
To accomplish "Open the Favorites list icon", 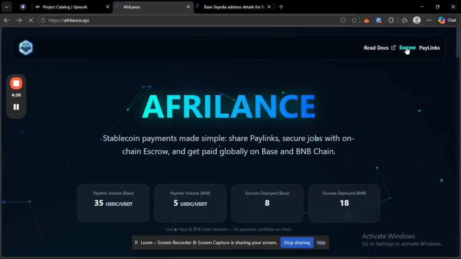I will click(405, 20).
